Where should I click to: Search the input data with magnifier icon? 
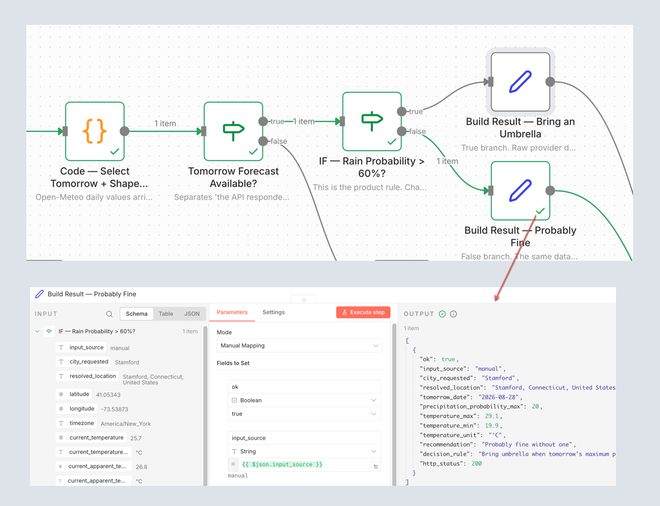pyautogui.click(x=109, y=314)
